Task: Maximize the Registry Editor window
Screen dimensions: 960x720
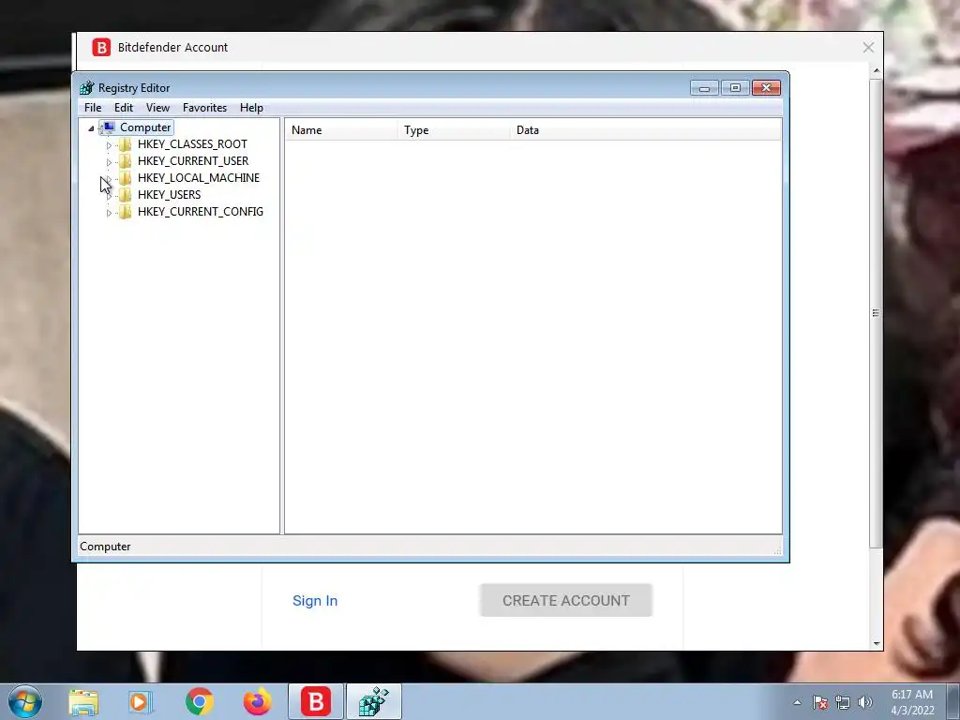Action: pyautogui.click(x=735, y=88)
